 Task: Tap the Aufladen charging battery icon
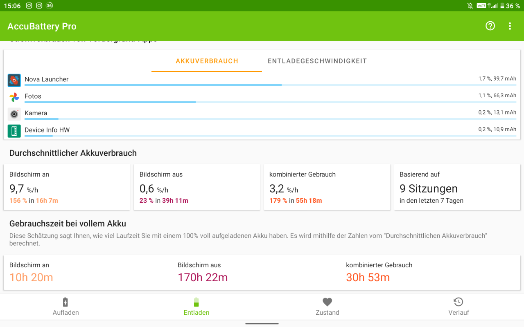click(x=65, y=302)
